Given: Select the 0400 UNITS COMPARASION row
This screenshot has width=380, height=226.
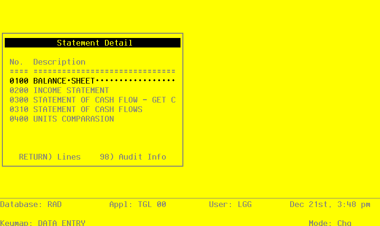Looking at the screenshot, I should [62, 119].
